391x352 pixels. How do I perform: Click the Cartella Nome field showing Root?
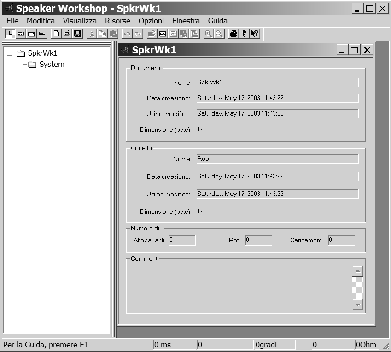pyautogui.click(x=277, y=159)
